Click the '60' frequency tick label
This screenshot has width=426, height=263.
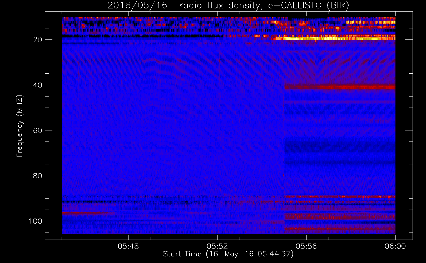tap(38, 130)
